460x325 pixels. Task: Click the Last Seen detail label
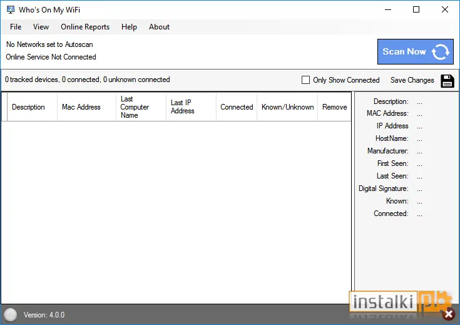[392, 176]
